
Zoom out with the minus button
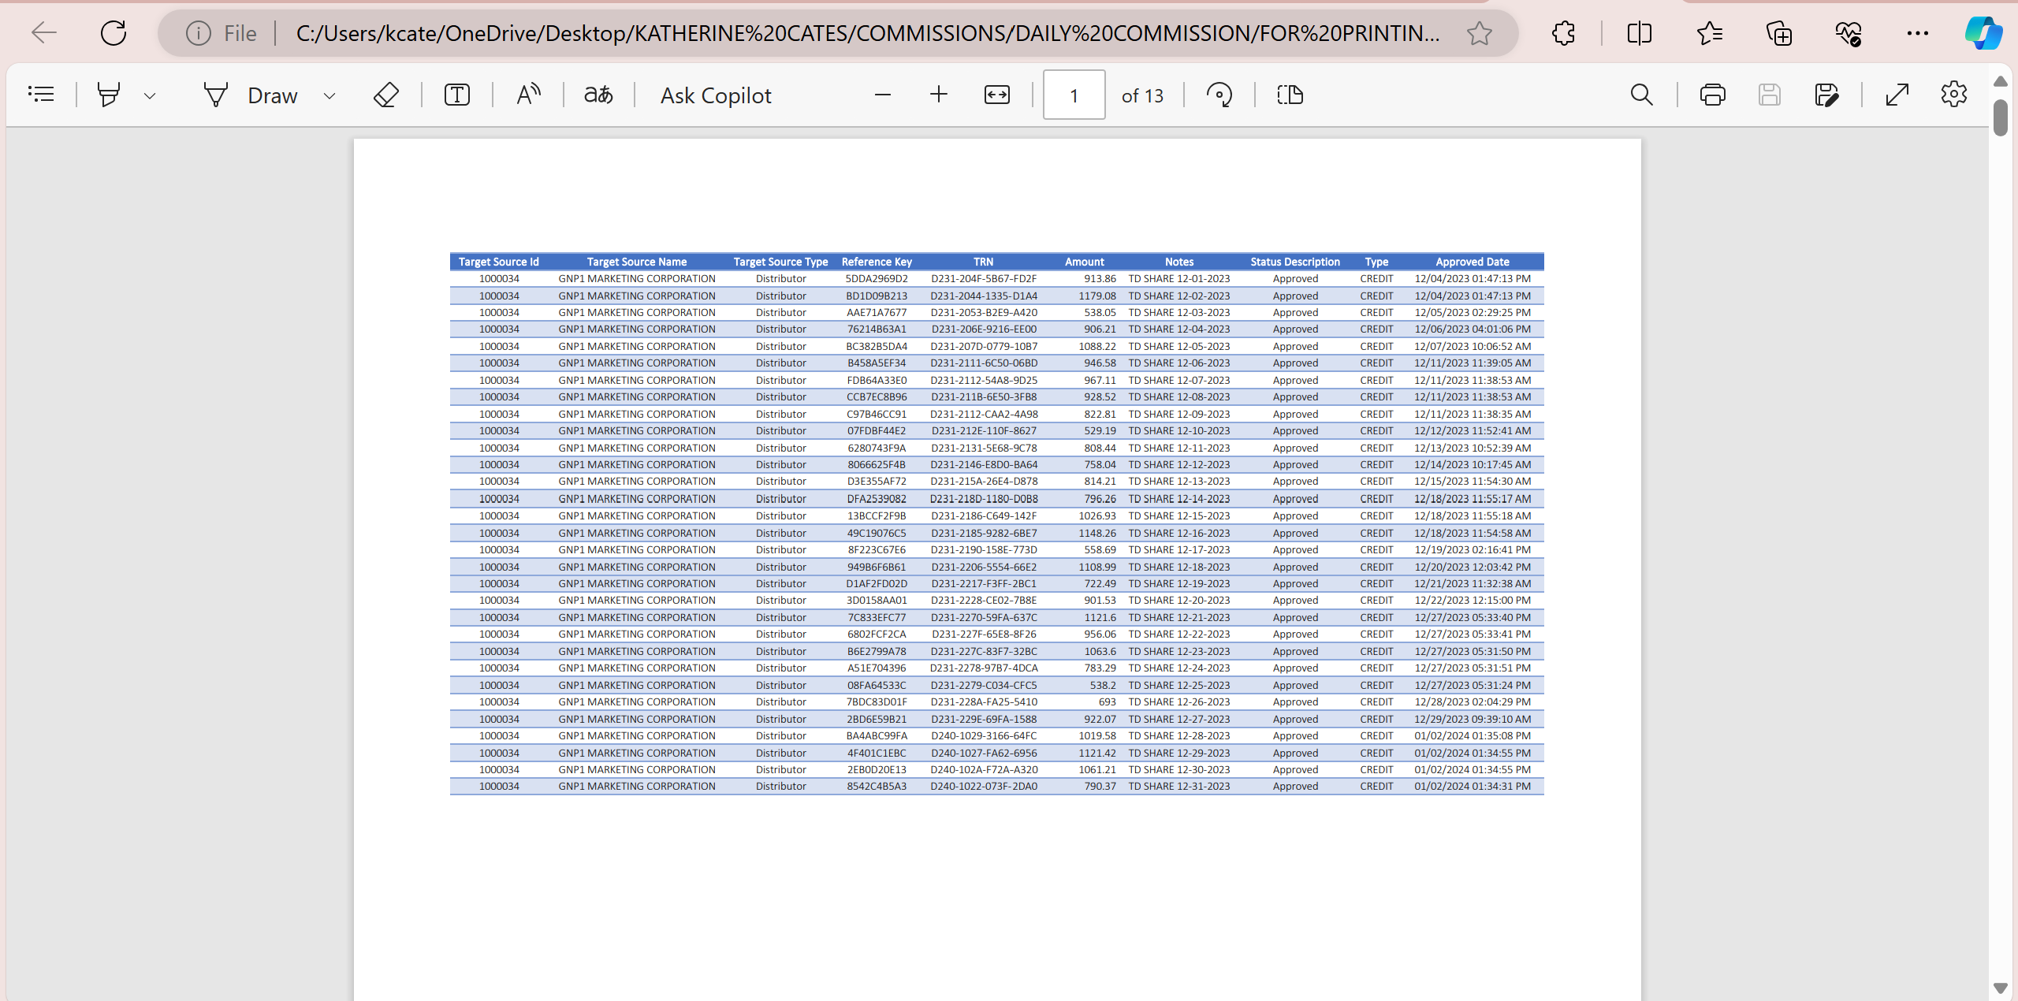[x=883, y=95]
